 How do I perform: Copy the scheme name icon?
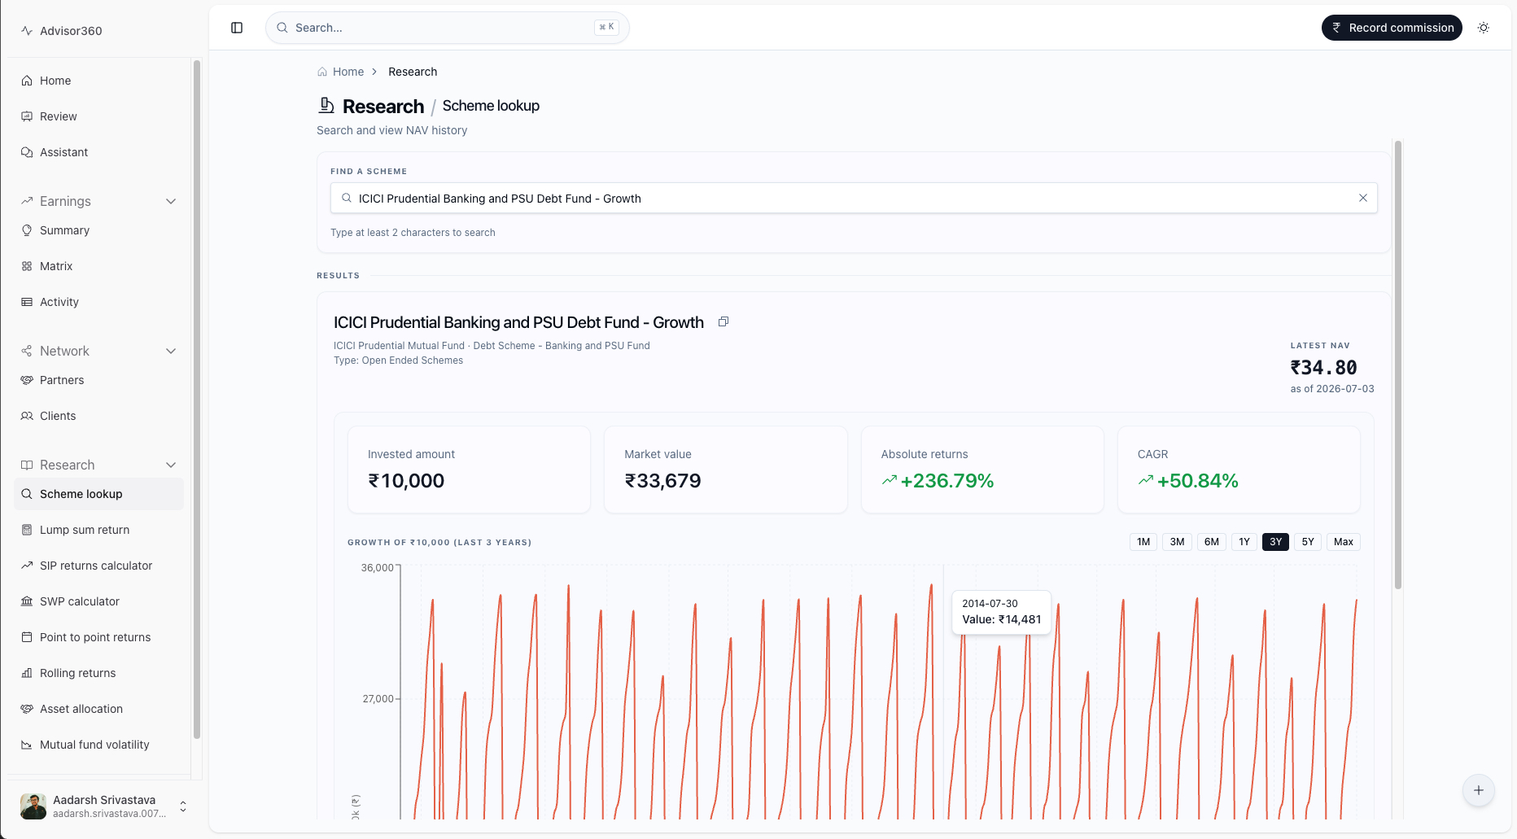[723, 322]
